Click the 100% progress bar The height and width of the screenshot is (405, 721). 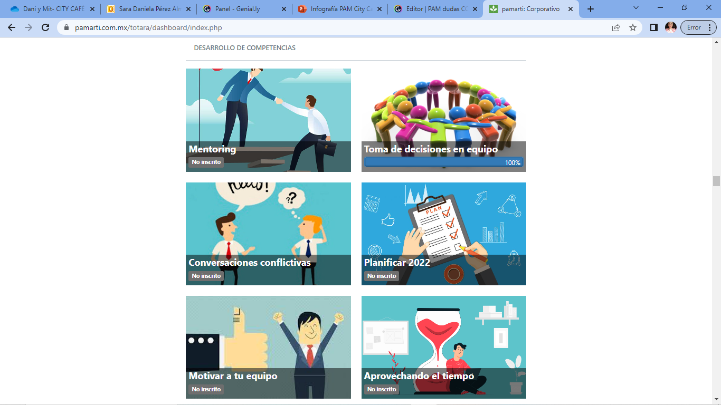443,163
